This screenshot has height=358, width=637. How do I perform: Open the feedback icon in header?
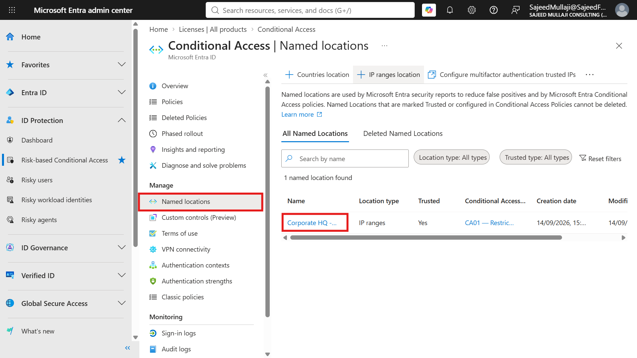pos(516,10)
